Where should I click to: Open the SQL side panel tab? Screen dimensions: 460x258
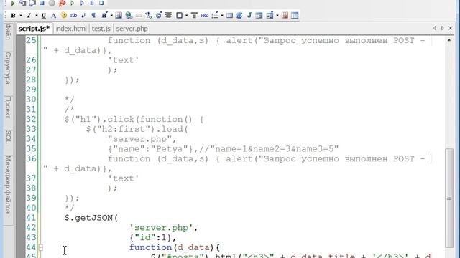[x=8, y=137]
